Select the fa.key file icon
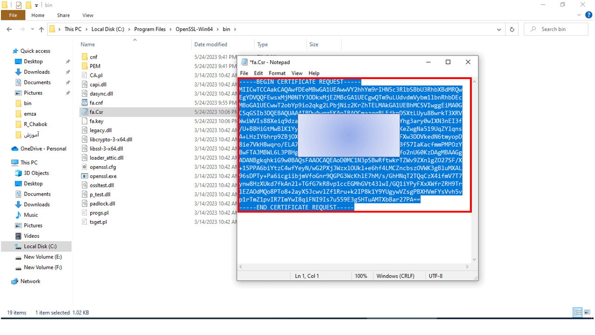 [85, 121]
